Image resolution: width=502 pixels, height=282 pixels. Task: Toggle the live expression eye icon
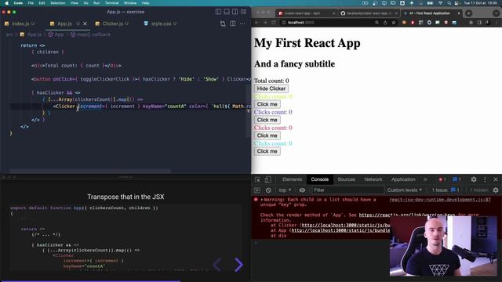coord(302,190)
